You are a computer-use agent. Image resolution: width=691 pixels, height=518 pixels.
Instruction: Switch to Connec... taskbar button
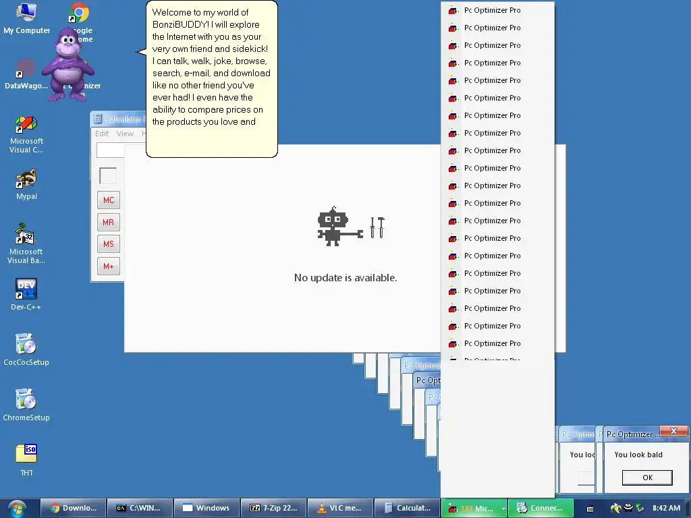pos(541,509)
